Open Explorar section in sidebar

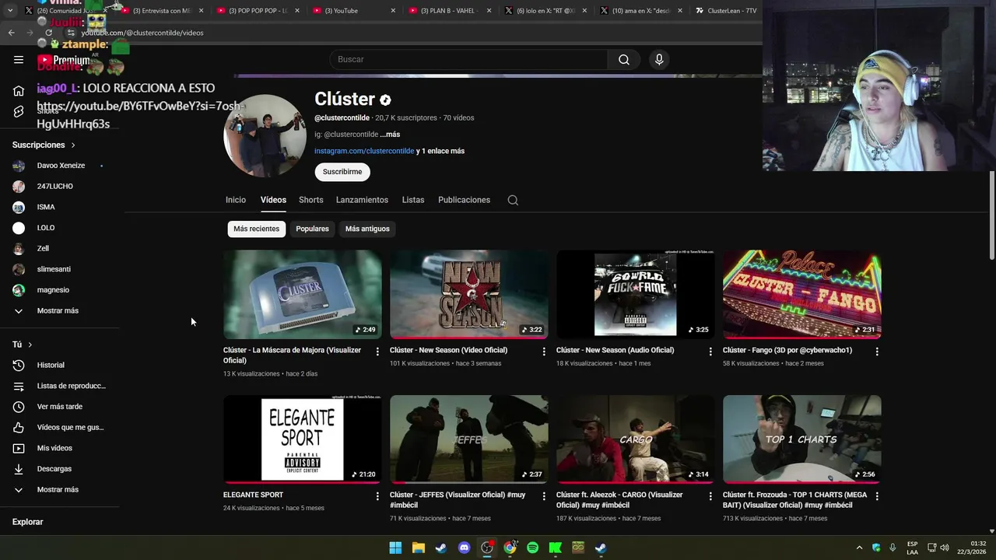pyautogui.click(x=27, y=522)
